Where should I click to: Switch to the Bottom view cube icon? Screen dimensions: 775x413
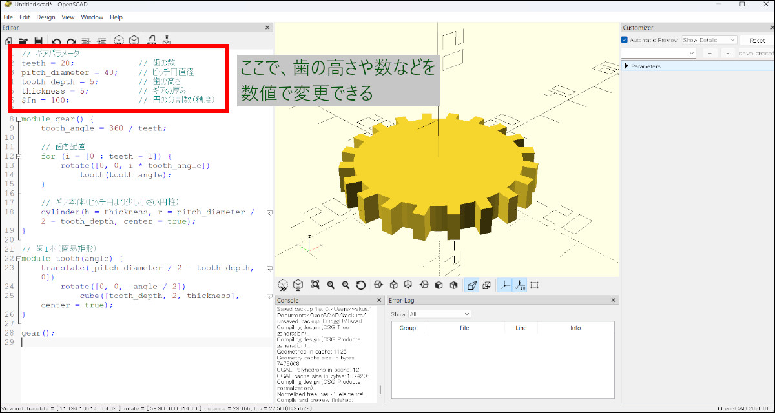(408, 285)
